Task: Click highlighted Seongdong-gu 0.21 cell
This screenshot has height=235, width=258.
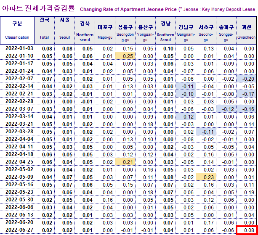Action: click(125, 162)
